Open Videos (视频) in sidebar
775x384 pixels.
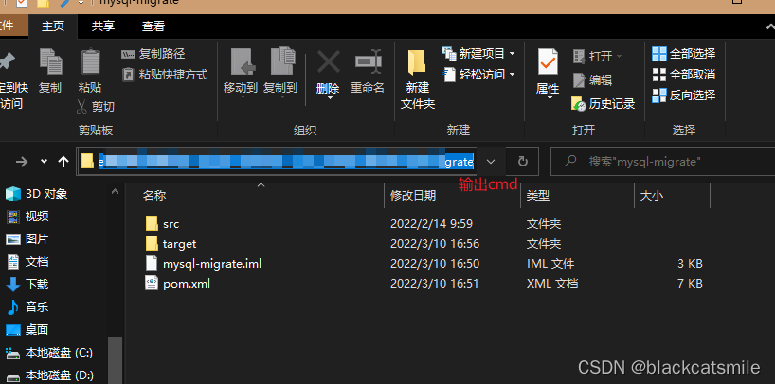pos(27,217)
